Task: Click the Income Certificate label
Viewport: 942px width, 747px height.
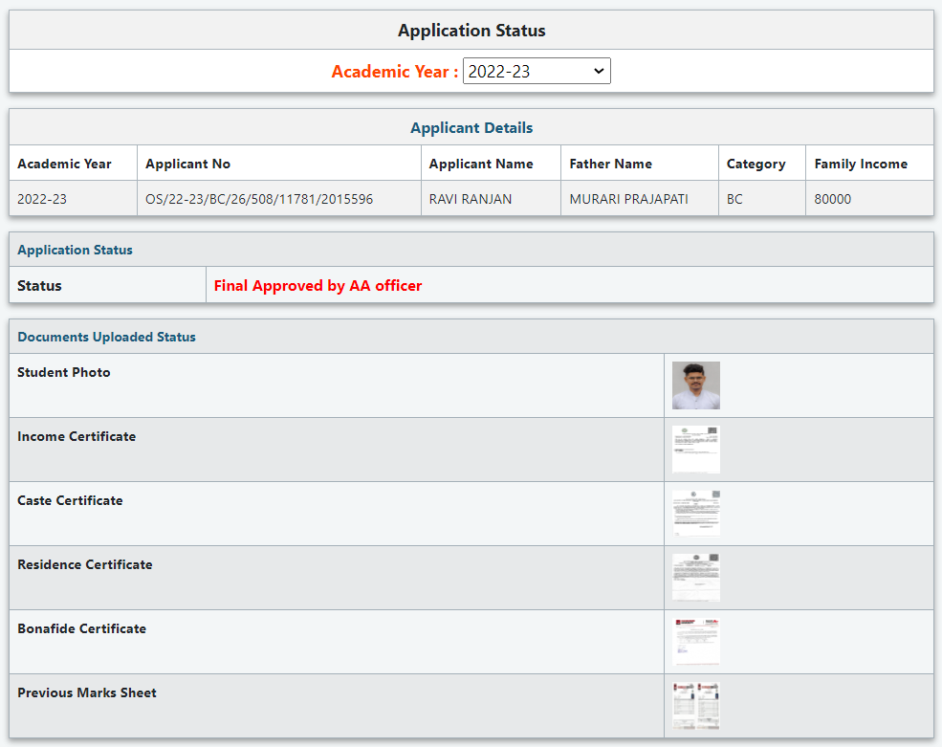Action: pos(77,436)
